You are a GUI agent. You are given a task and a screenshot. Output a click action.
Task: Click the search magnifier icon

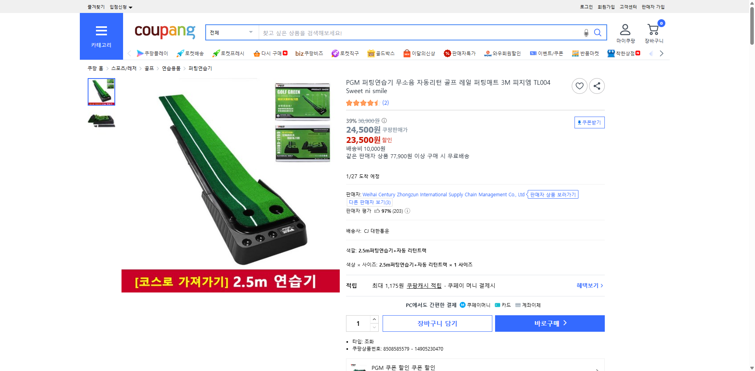tap(597, 33)
